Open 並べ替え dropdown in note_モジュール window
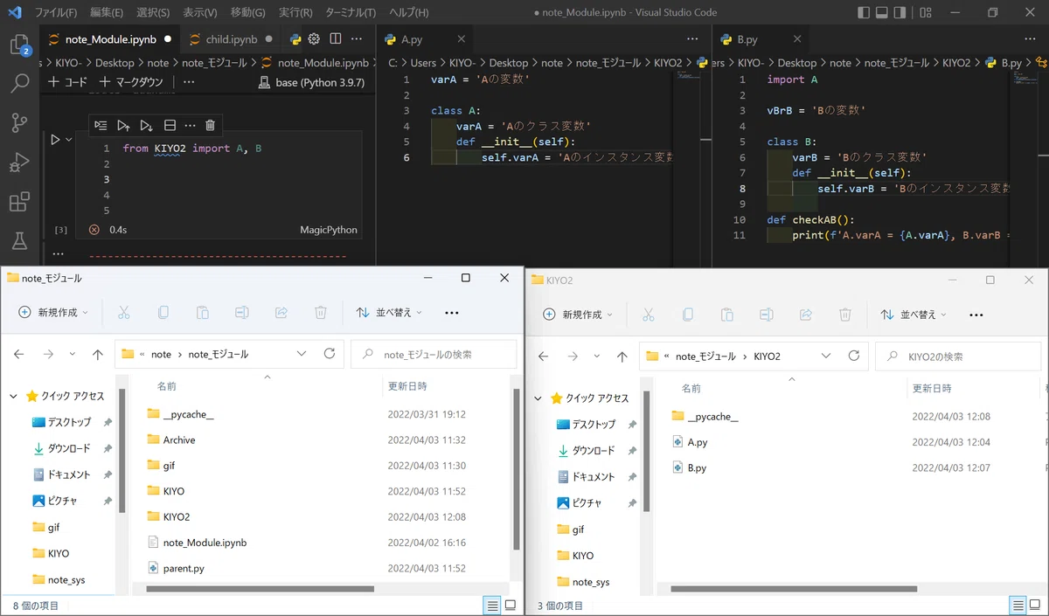This screenshot has width=1049, height=616. click(x=389, y=313)
